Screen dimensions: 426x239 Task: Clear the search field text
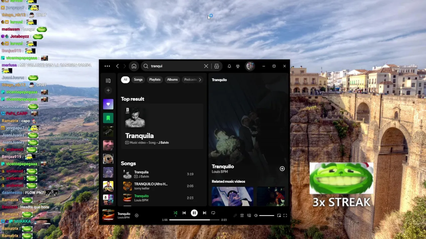point(206,66)
